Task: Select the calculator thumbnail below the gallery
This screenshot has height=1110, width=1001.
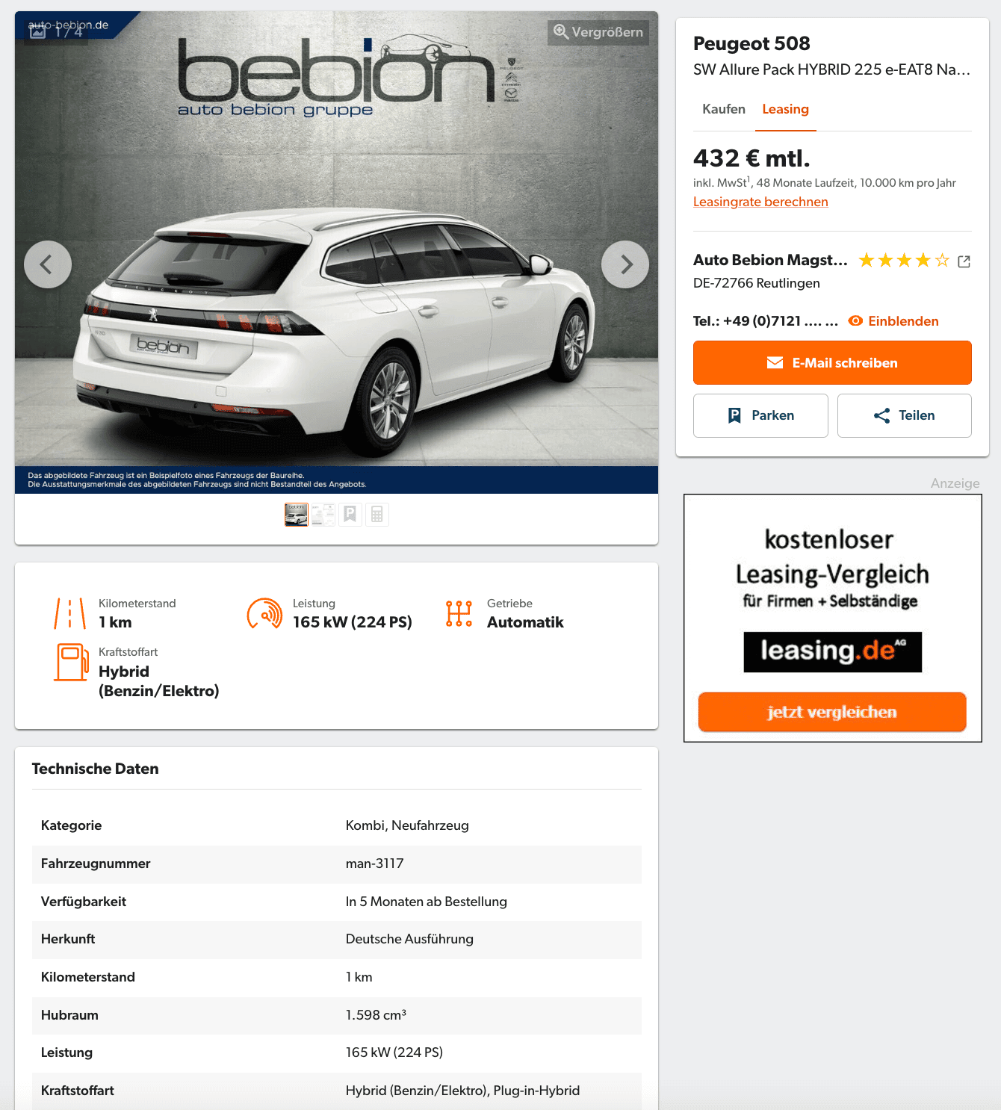Action: tap(377, 515)
